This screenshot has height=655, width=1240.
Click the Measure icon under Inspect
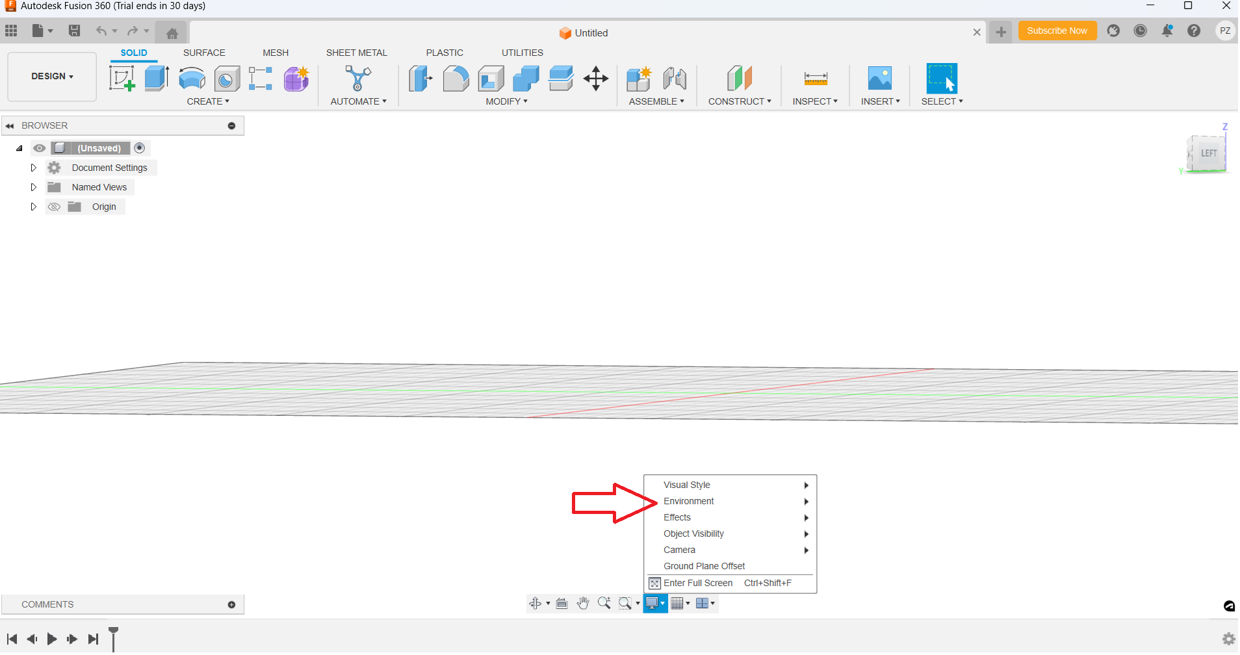815,79
